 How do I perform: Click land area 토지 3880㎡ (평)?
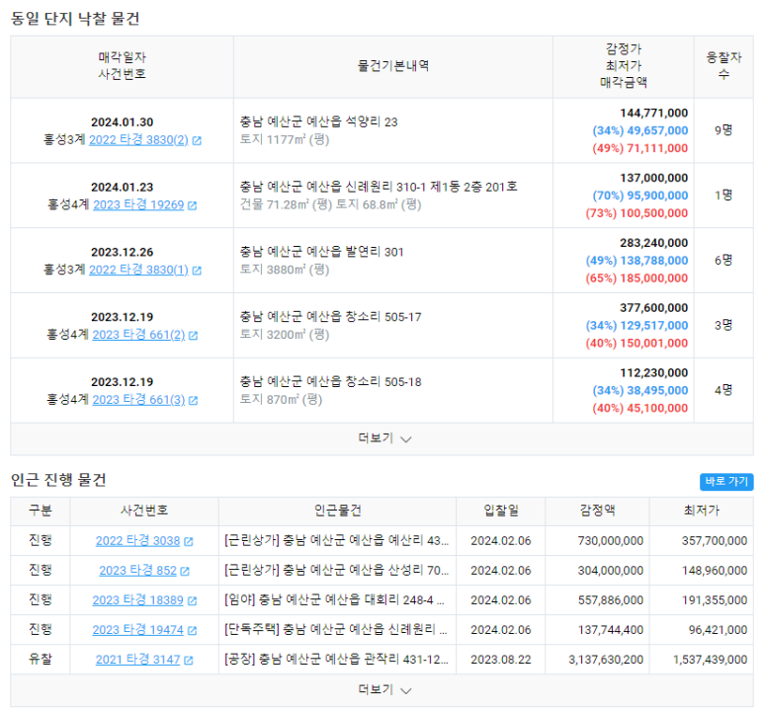click(285, 270)
